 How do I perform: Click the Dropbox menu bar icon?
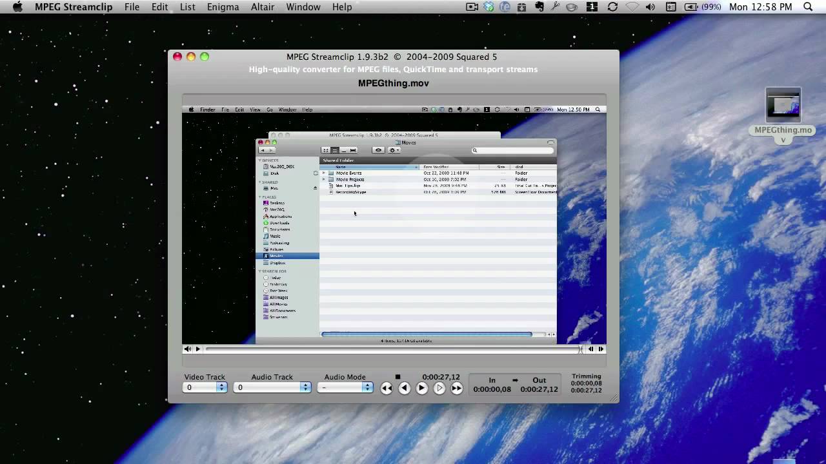point(489,7)
